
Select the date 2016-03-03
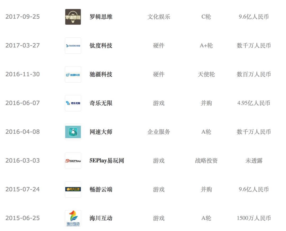[23, 160]
